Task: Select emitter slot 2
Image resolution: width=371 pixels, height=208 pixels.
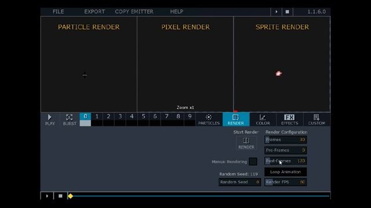Action: [108, 120]
